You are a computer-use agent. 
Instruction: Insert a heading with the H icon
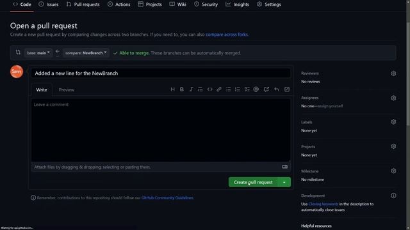coord(172,89)
